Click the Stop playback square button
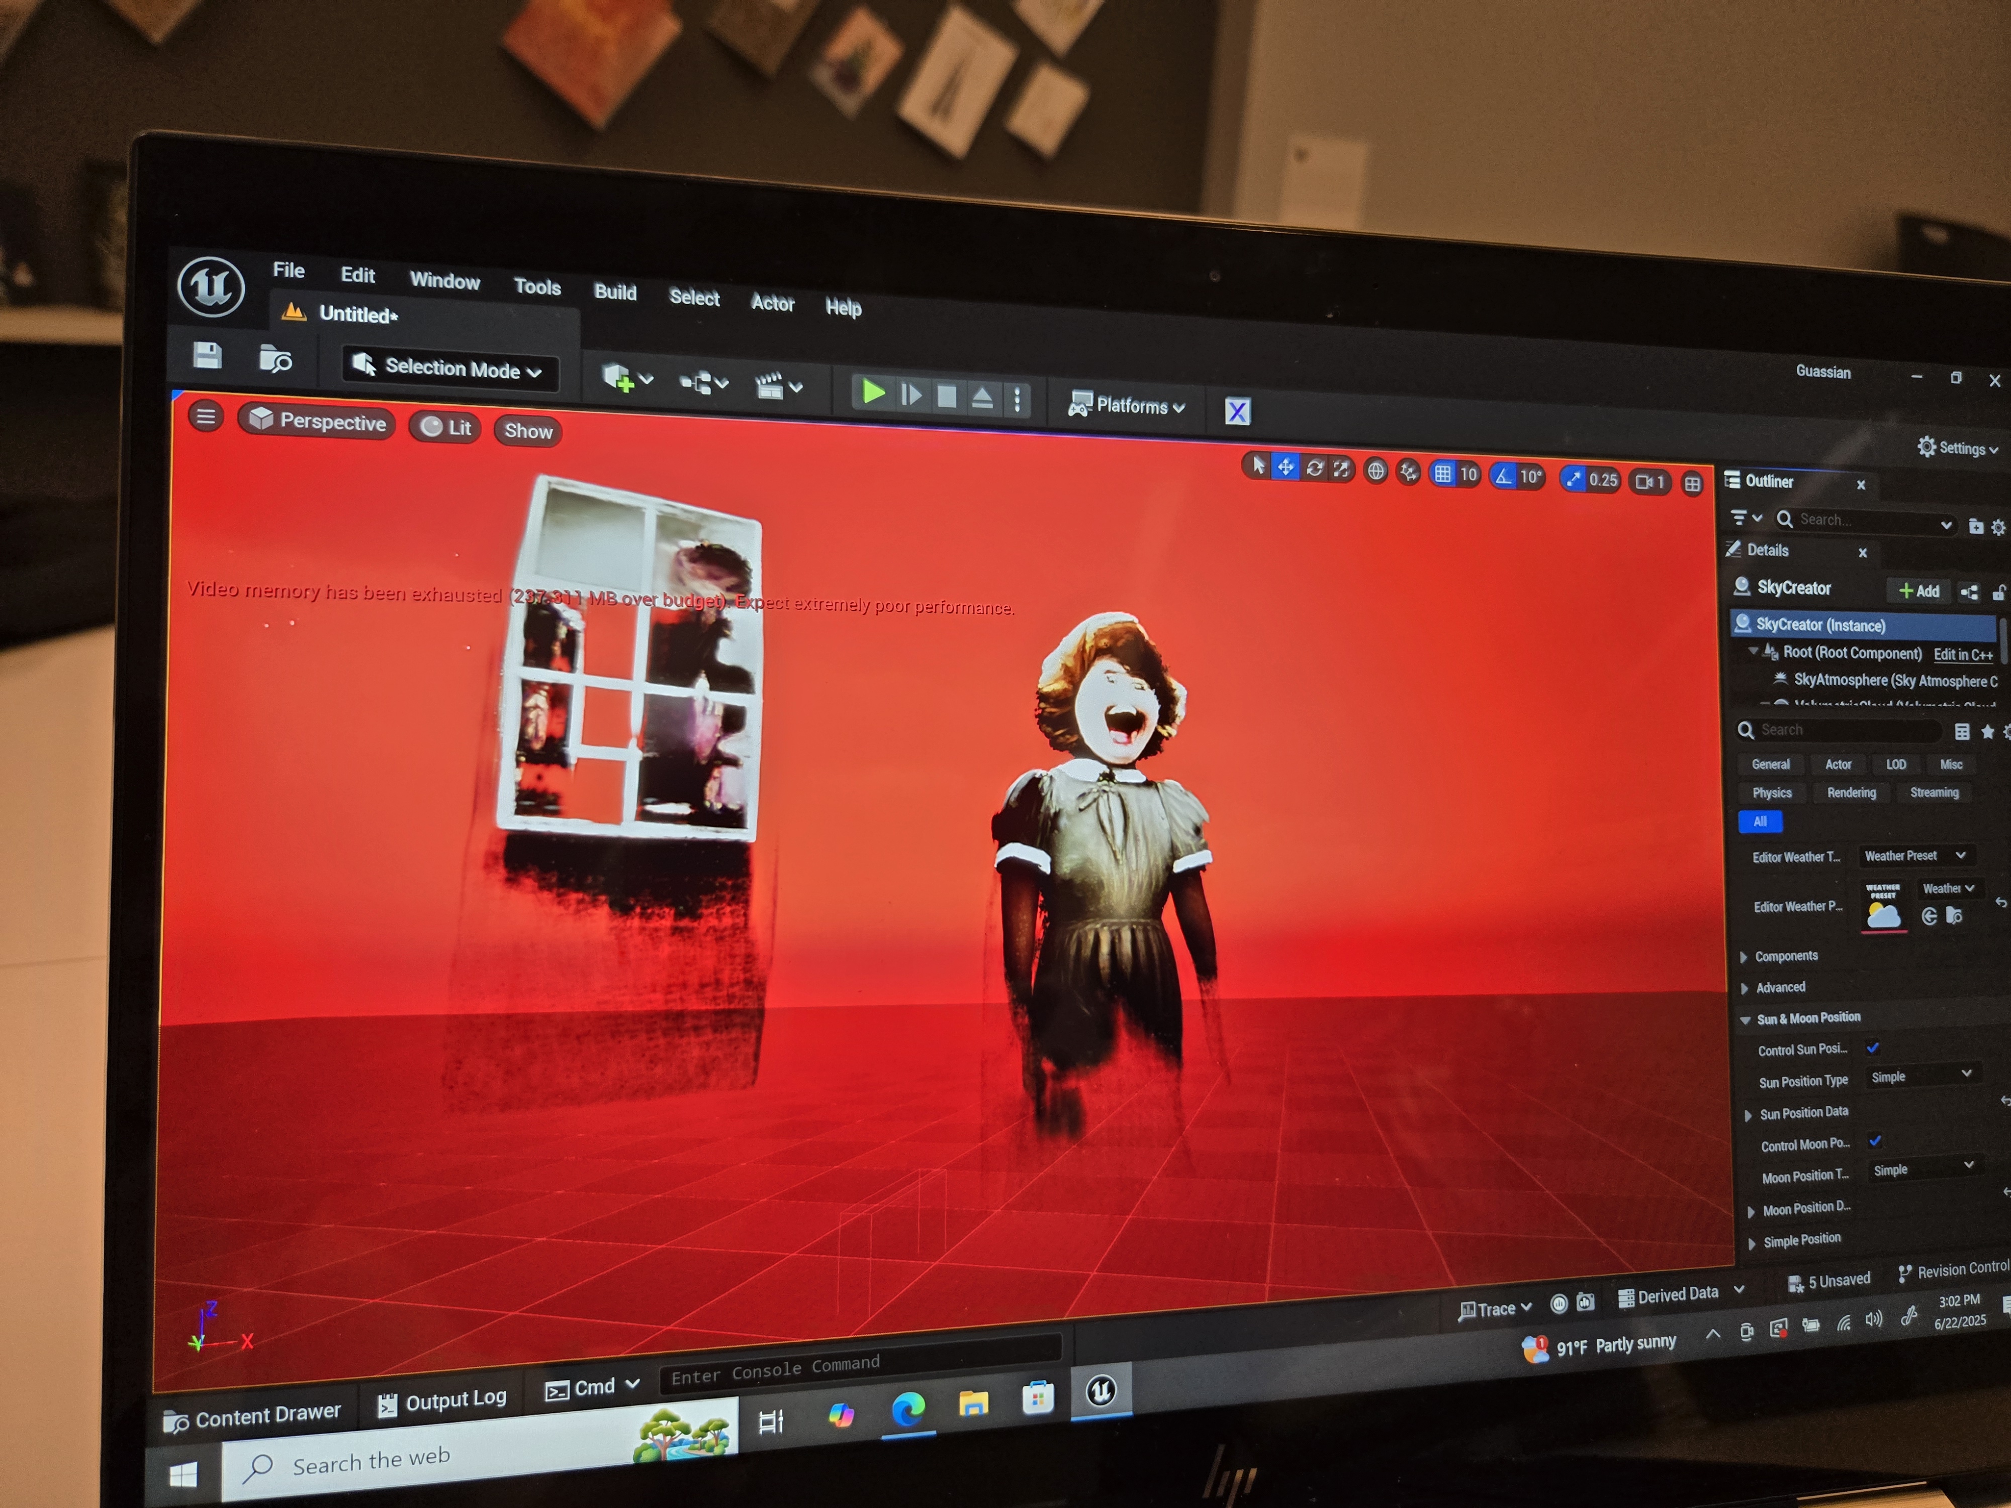 click(946, 396)
